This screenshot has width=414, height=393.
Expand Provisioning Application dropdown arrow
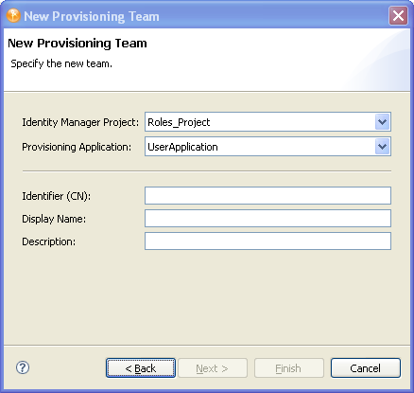[x=383, y=147]
